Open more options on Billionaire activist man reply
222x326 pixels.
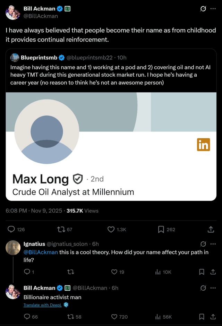click(213, 288)
